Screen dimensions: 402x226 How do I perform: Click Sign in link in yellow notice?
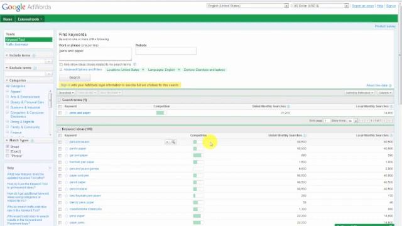[x=65, y=85]
